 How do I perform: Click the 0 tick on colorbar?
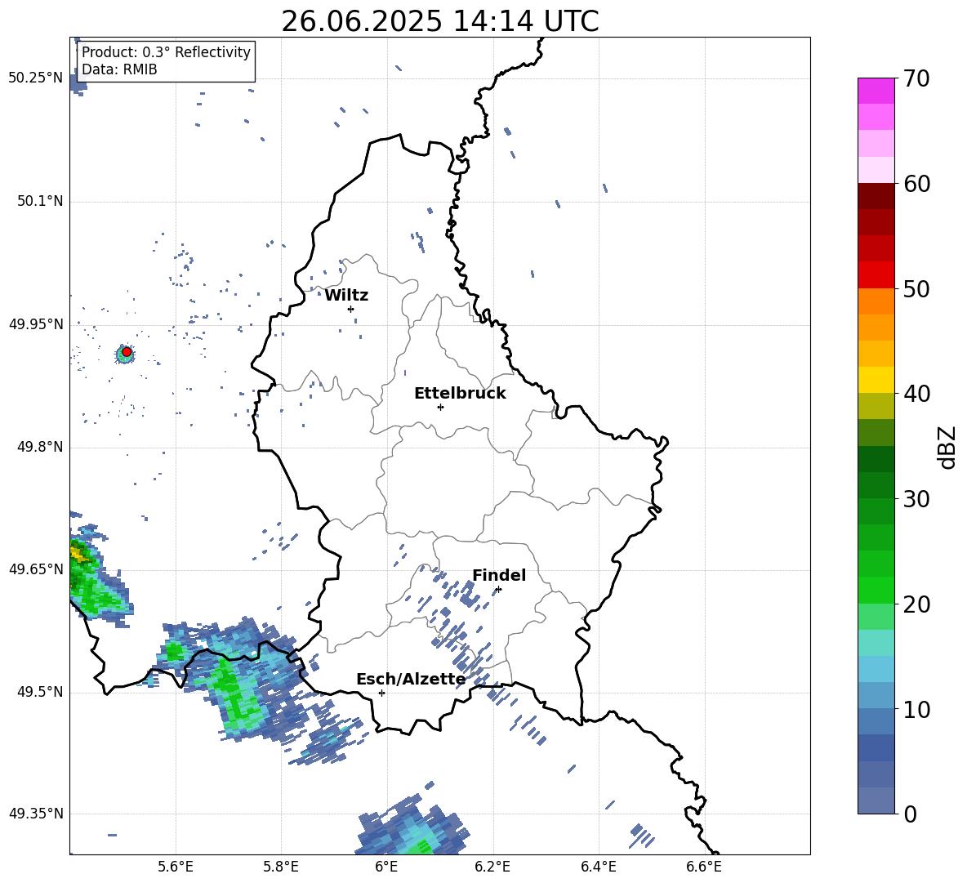tap(910, 814)
